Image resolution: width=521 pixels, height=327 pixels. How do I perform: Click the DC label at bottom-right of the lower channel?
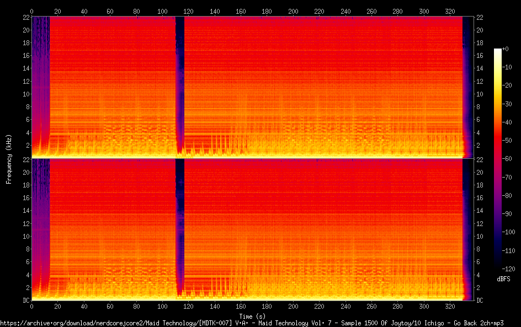[480, 301]
